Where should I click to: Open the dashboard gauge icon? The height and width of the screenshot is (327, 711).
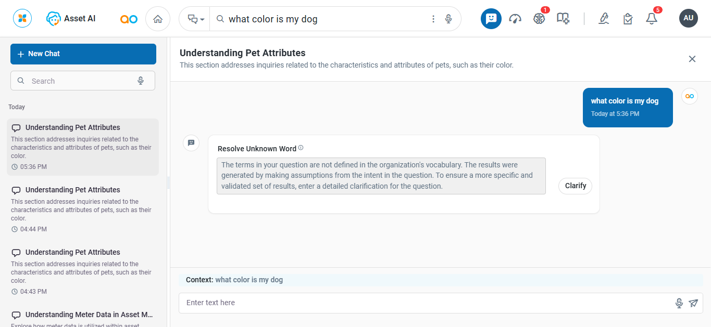515,19
